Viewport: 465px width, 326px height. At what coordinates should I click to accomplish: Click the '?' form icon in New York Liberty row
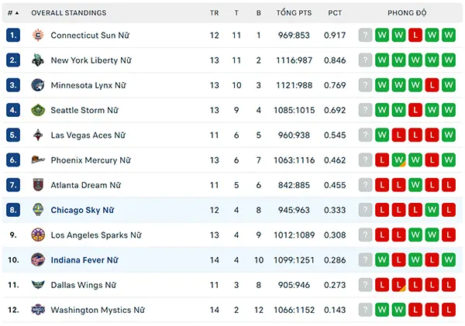point(365,60)
